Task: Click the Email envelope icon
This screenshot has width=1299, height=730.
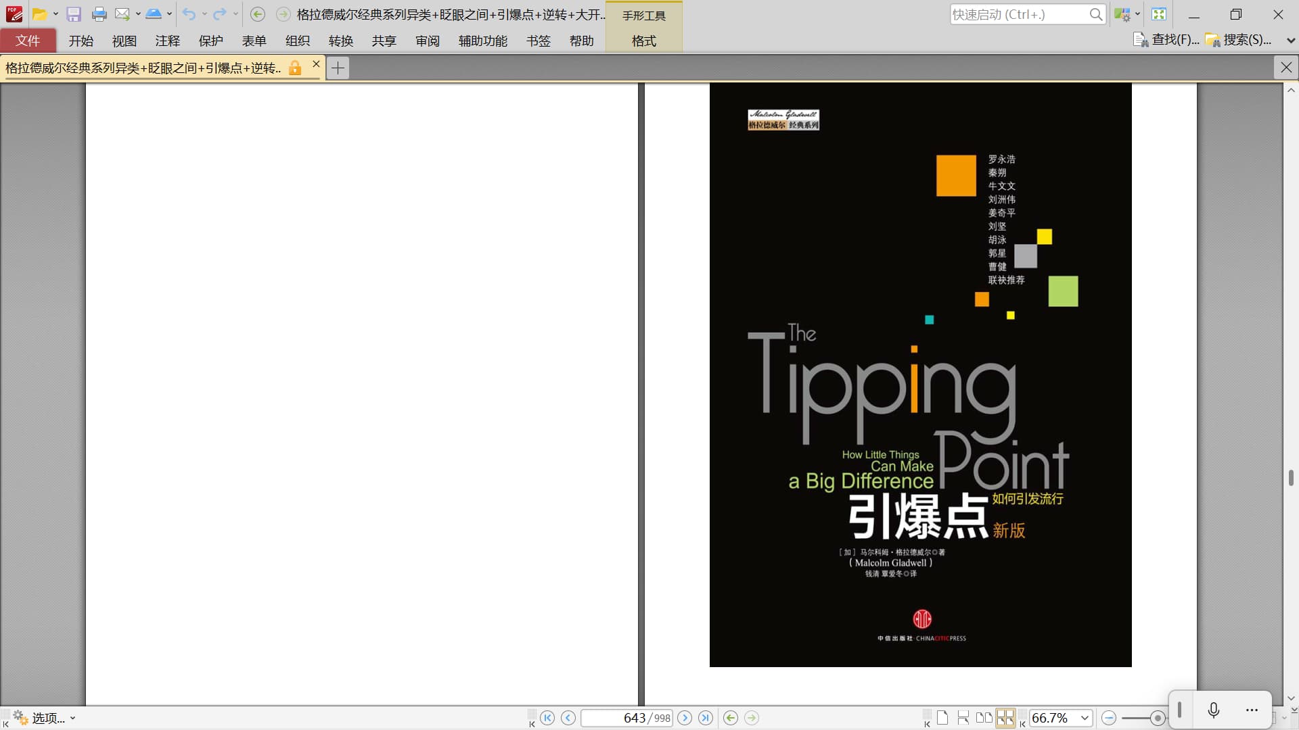Action: tap(122, 14)
